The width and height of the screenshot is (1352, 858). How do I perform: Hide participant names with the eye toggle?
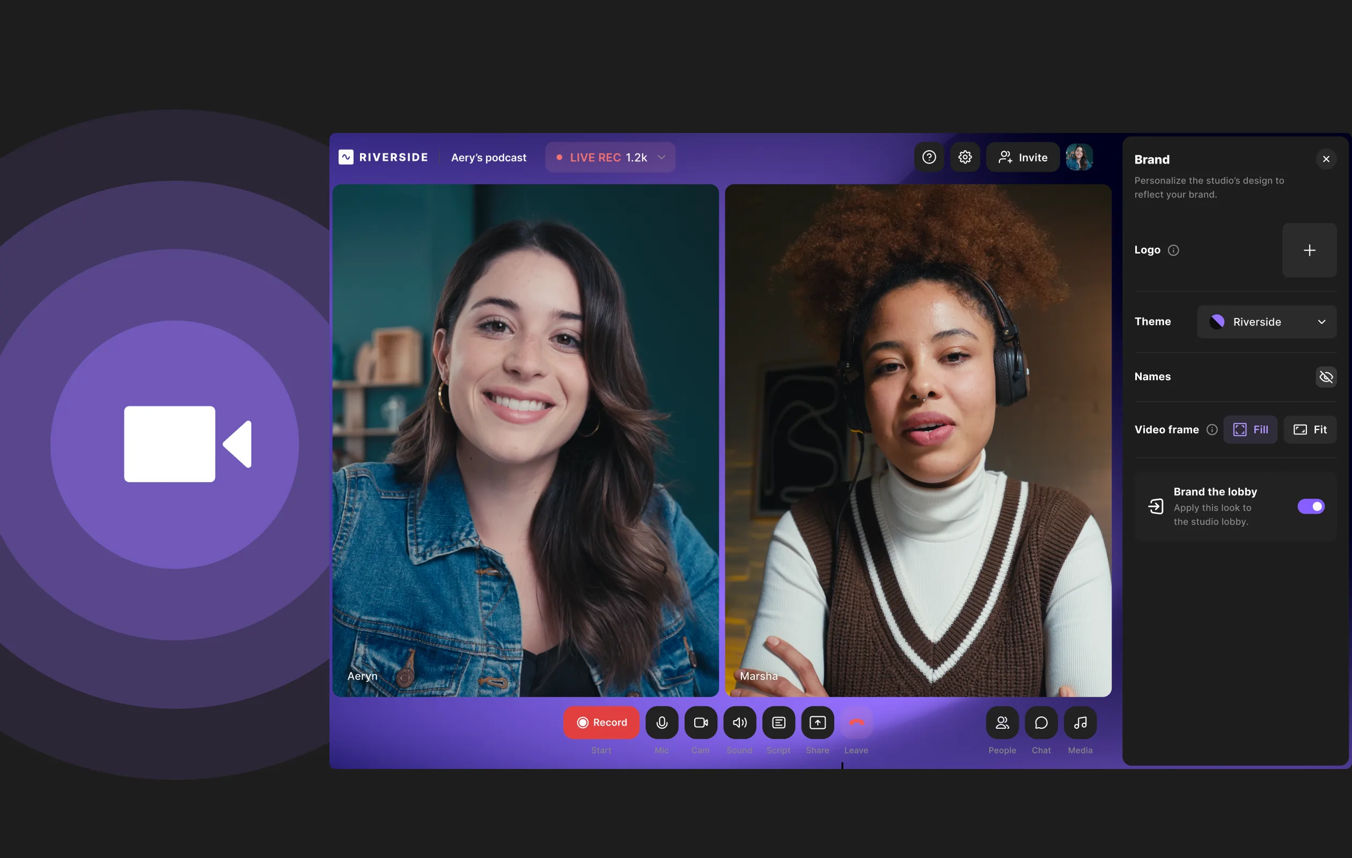pos(1326,376)
